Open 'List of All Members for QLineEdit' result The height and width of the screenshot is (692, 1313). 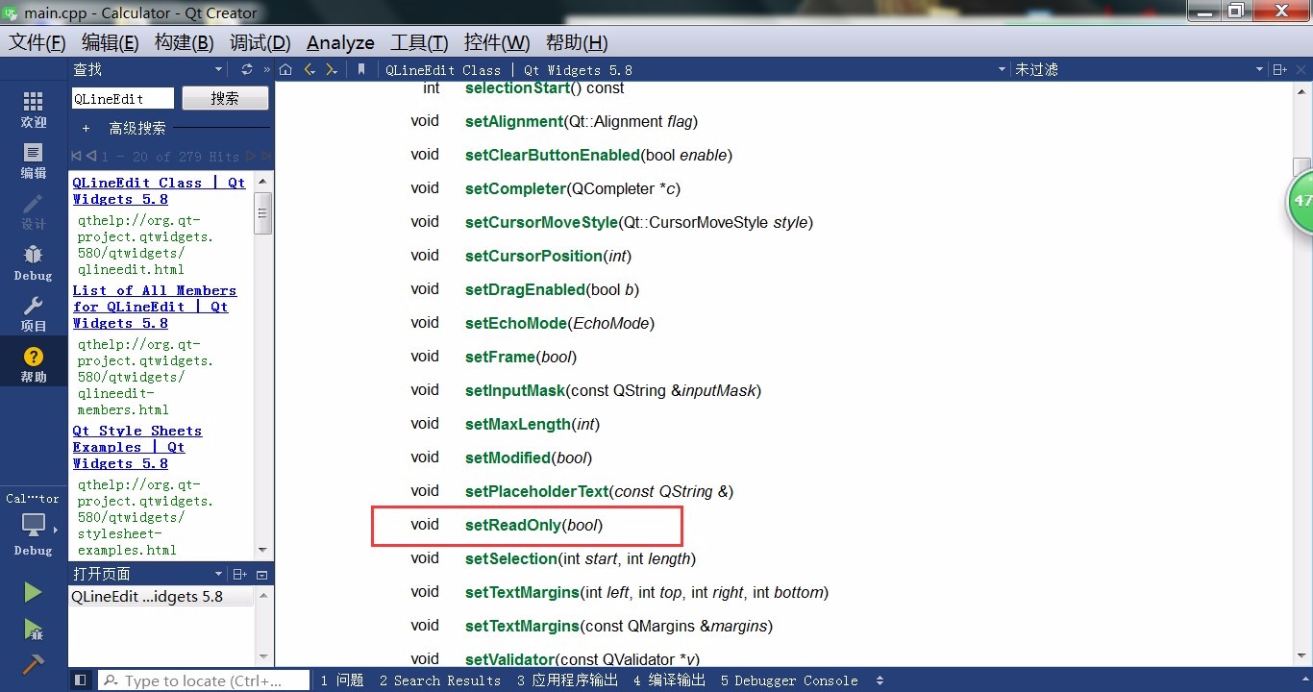point(154,307)
